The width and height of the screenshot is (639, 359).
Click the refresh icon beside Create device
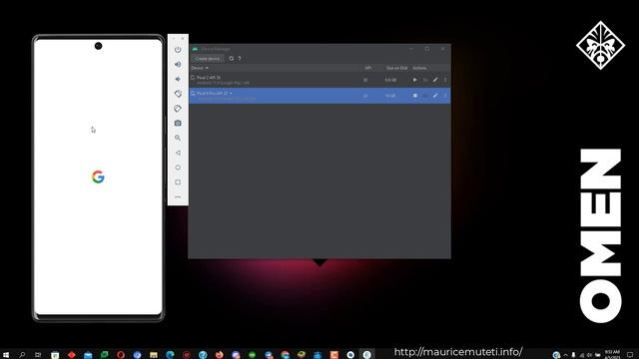point(232,59)
